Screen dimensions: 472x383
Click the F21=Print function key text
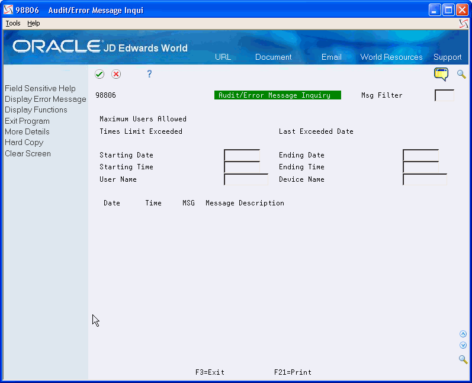(293, 372)
